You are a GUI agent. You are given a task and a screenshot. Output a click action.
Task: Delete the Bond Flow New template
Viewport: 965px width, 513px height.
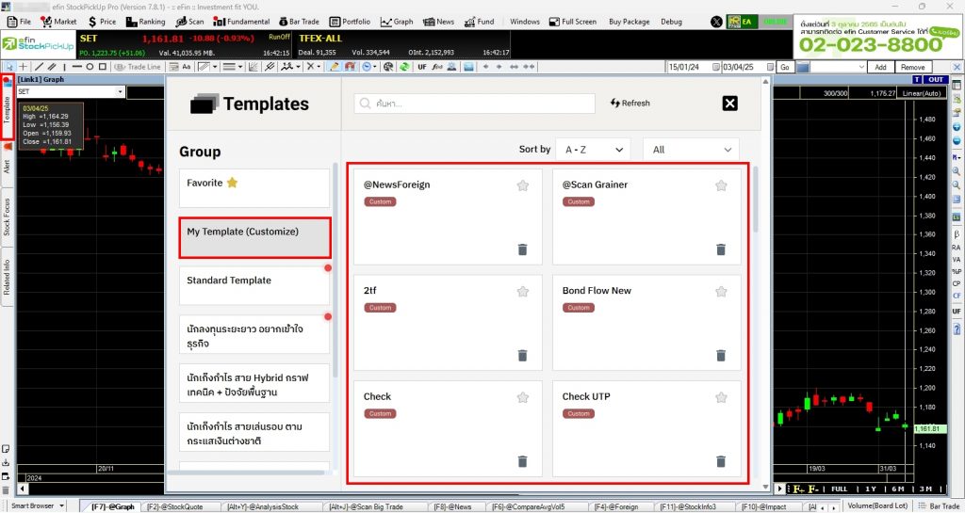click(721, 355)
